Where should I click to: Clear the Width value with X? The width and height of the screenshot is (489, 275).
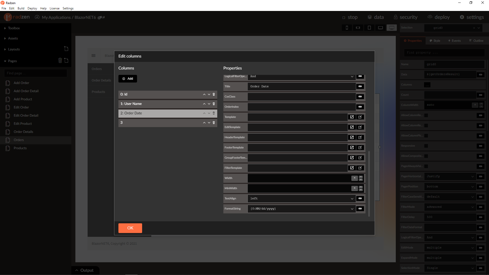[x=355, y=178]
